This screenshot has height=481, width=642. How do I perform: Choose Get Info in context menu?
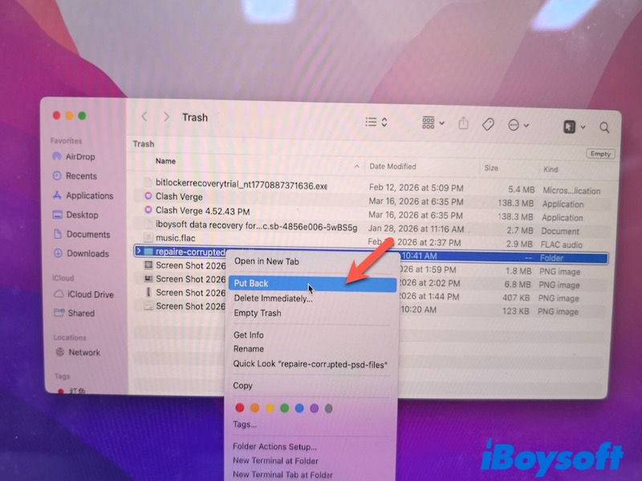point(248,335)
